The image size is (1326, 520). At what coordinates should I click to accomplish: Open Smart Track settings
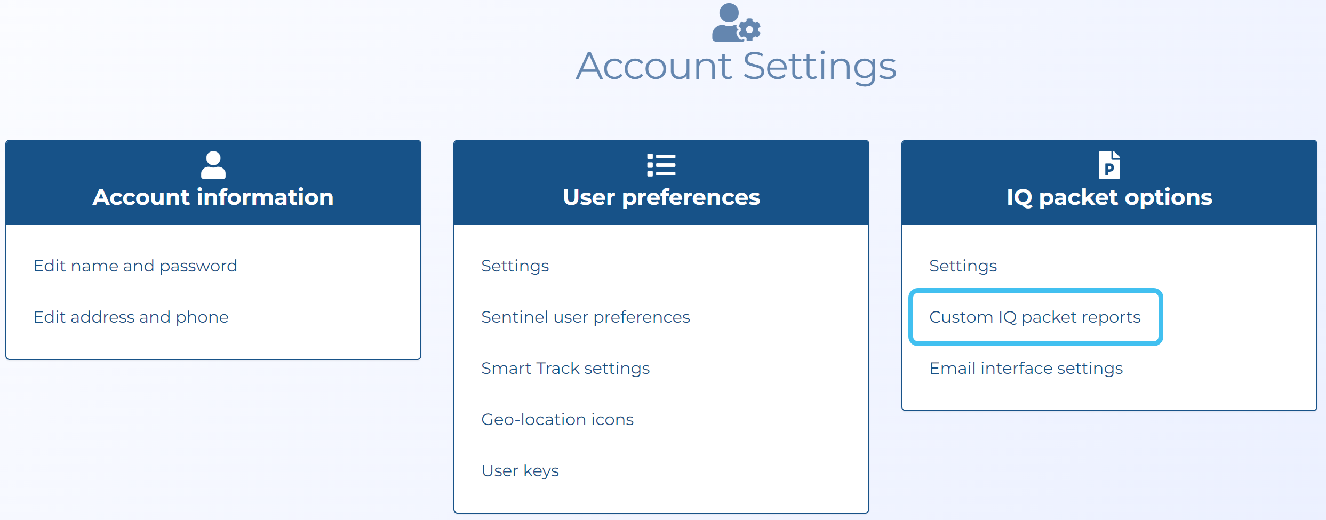tap(565, 368)
